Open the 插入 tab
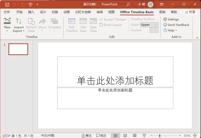This screenshot has height=138, width=201. click(x=31, y=12)
